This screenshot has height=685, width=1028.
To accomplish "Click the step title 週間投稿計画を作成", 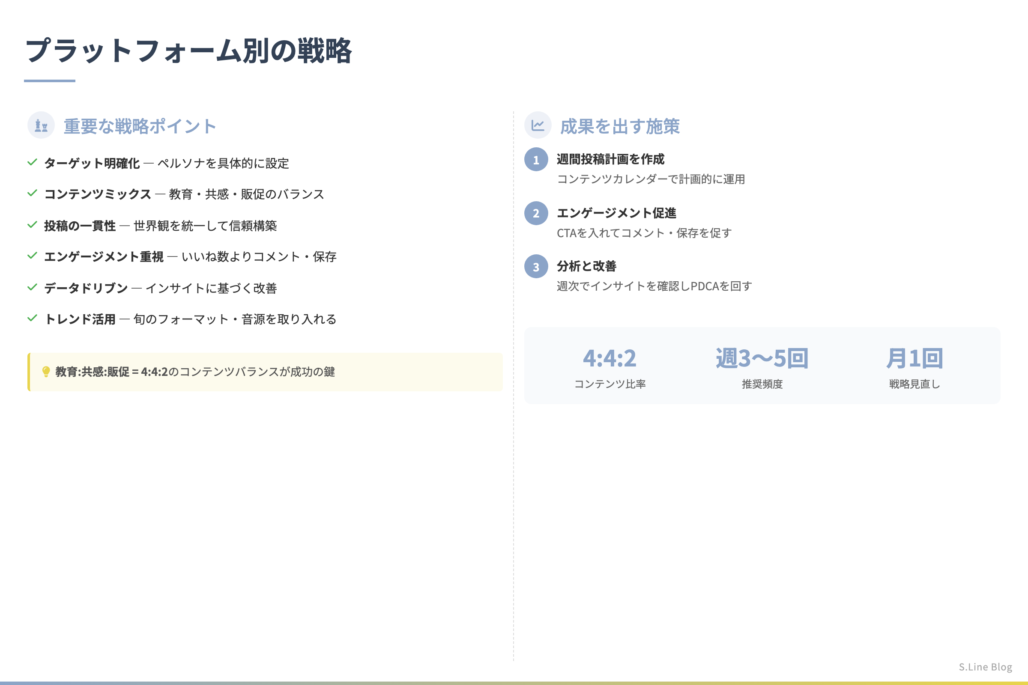I will (x=611, y=159).
